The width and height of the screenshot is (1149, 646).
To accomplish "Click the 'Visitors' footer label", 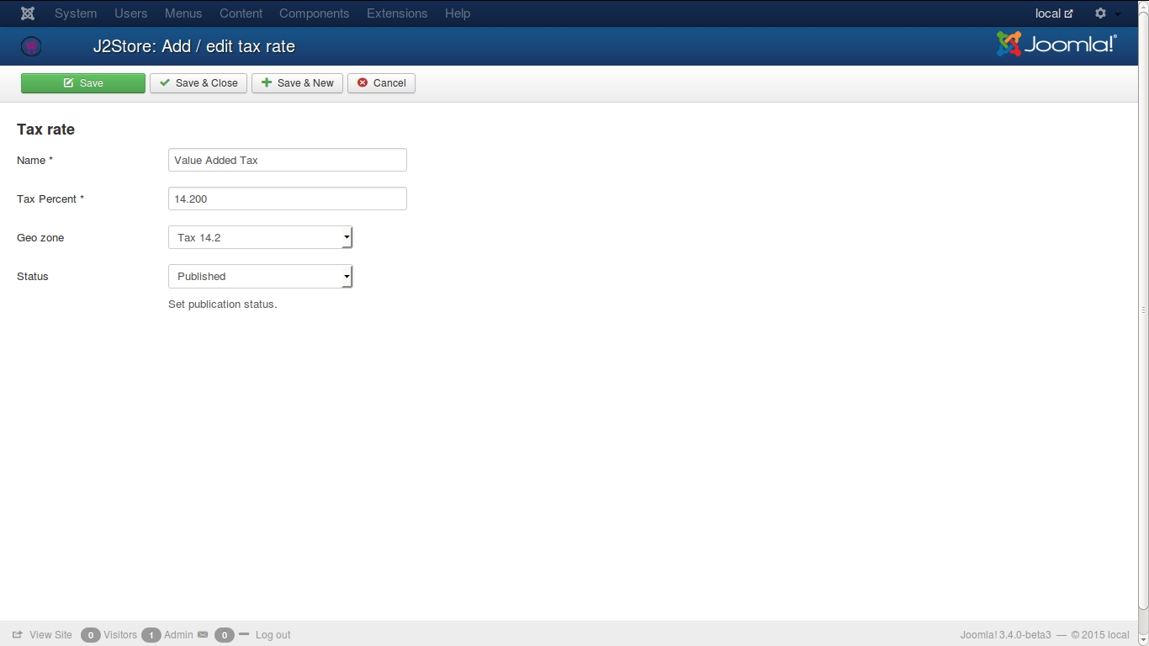I will tap(120, 635).
